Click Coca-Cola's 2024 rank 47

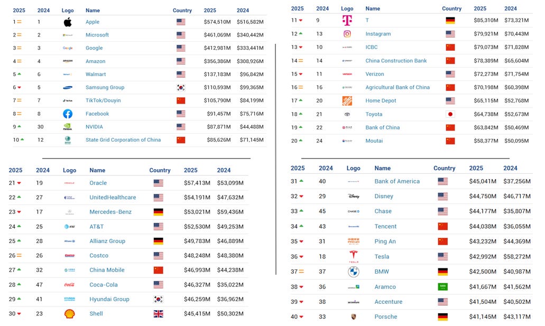coord(39,285)
